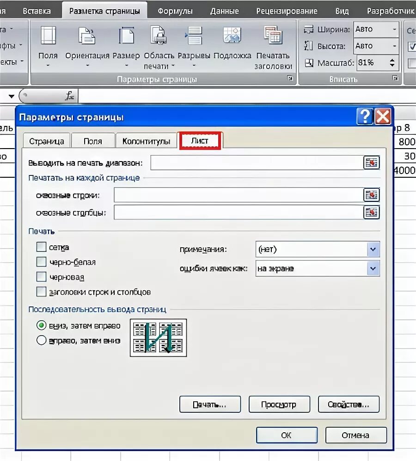Open the Размер paper size menu

click(126, 45)
